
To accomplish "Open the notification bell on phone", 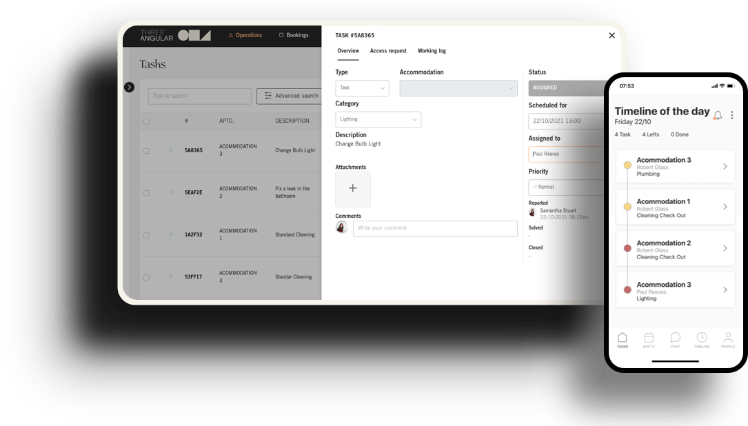I will point(718,115).
